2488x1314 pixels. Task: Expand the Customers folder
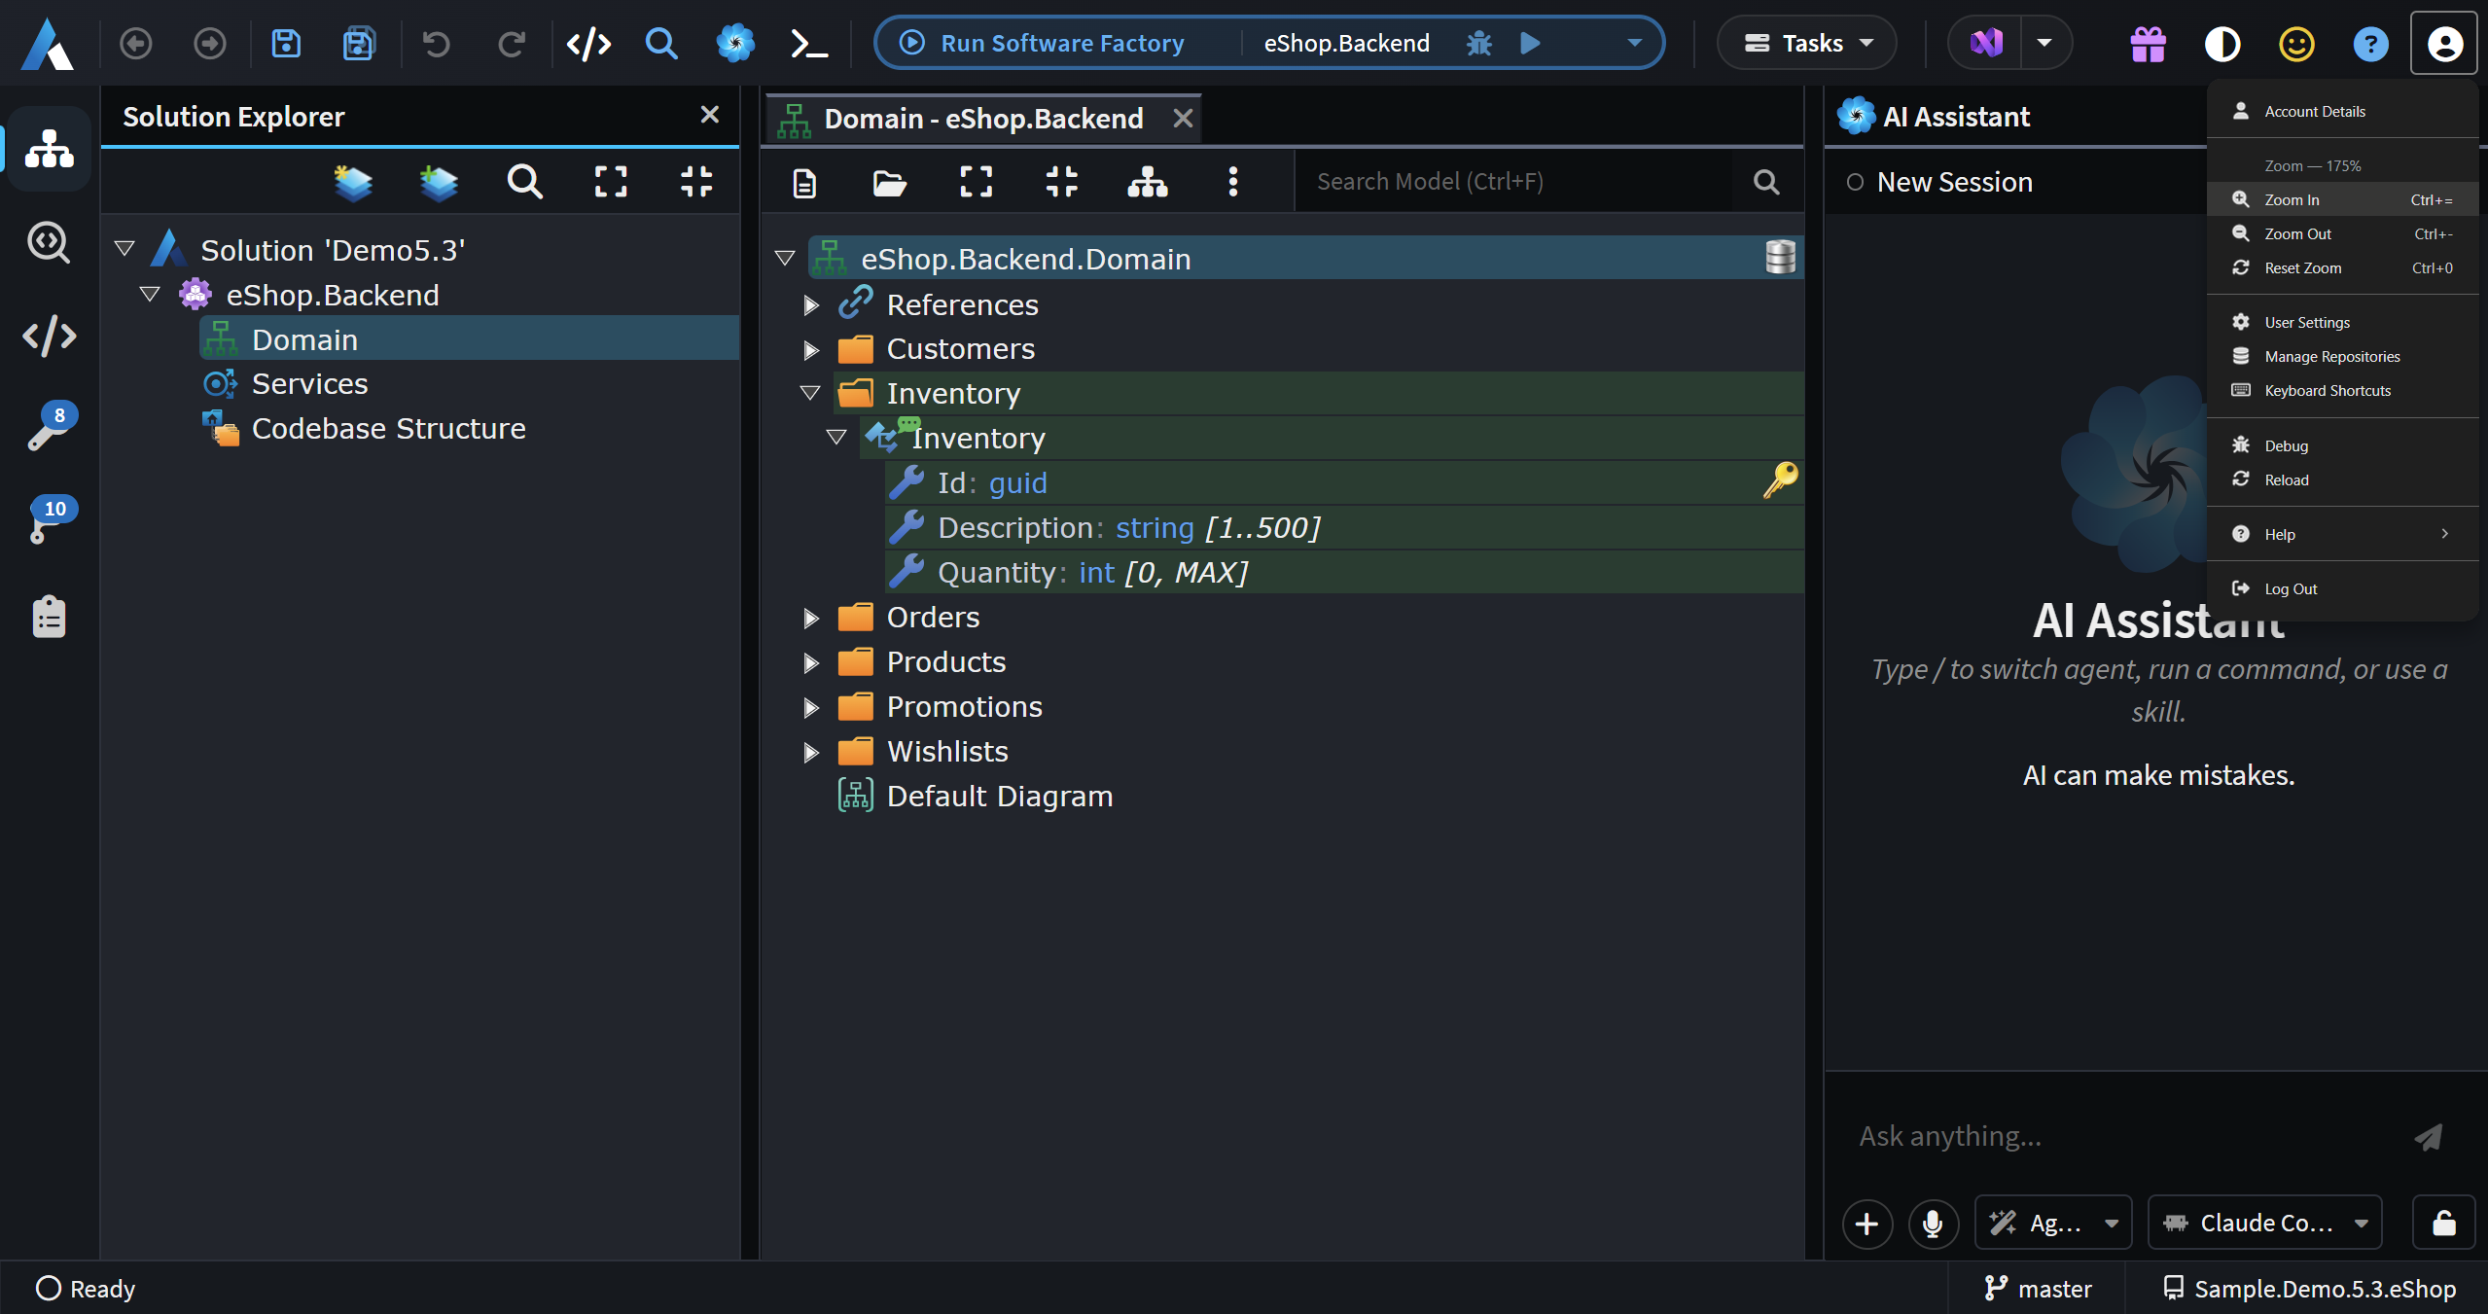click(810, 349)
